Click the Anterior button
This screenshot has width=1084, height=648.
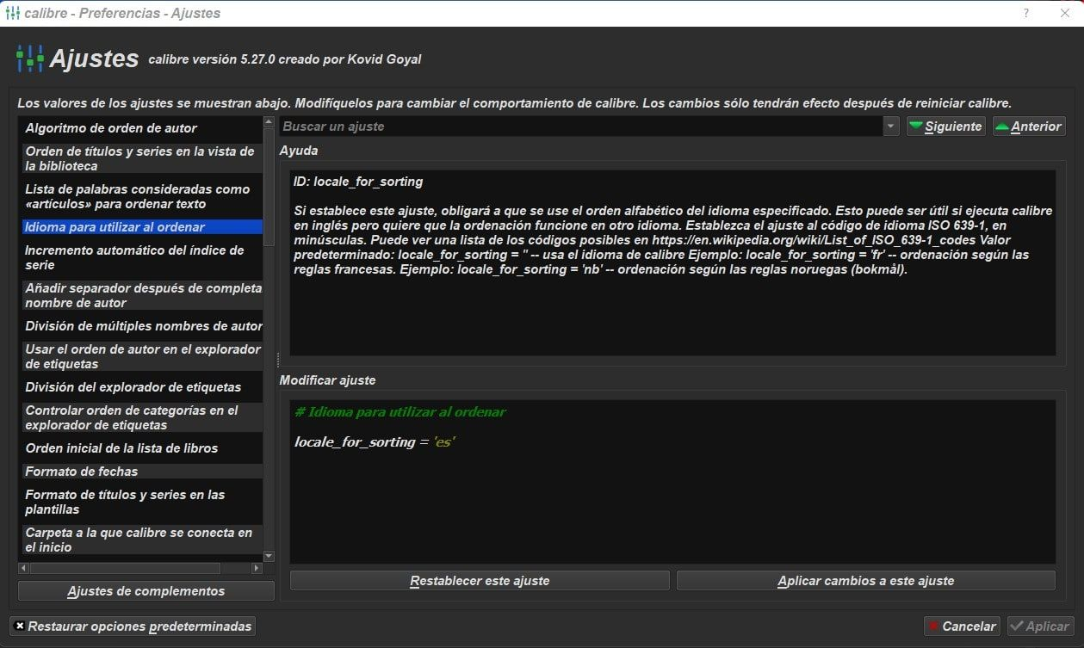point(1029,127)
